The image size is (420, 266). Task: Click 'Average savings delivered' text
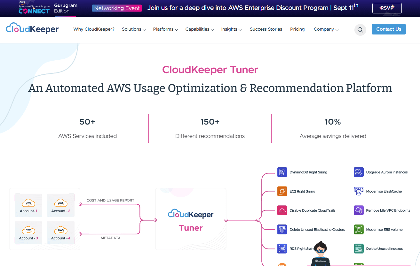[x=333, y=136]
